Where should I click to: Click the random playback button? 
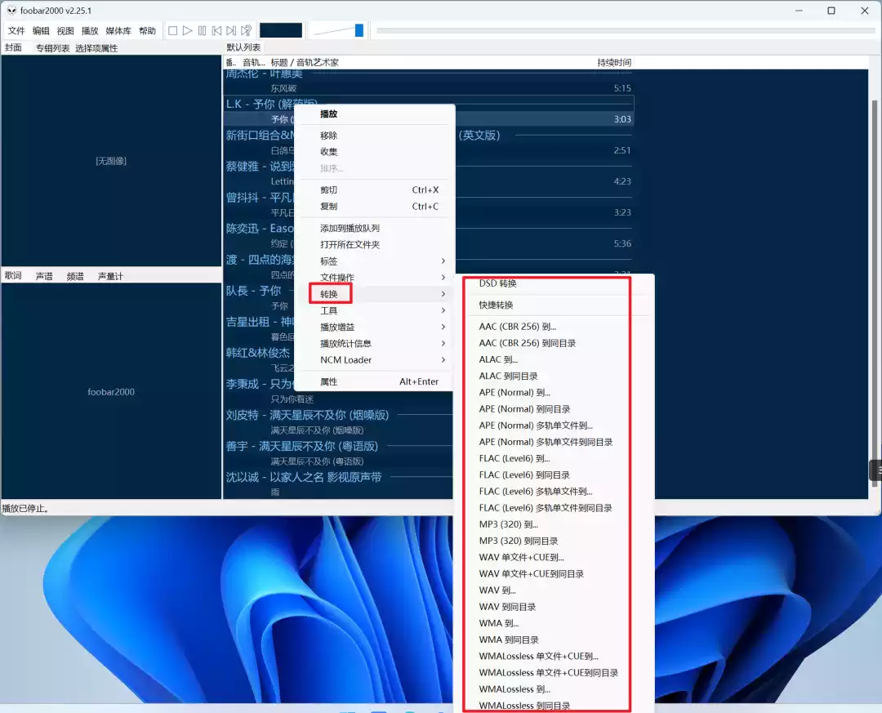click(x=246, y=30)
